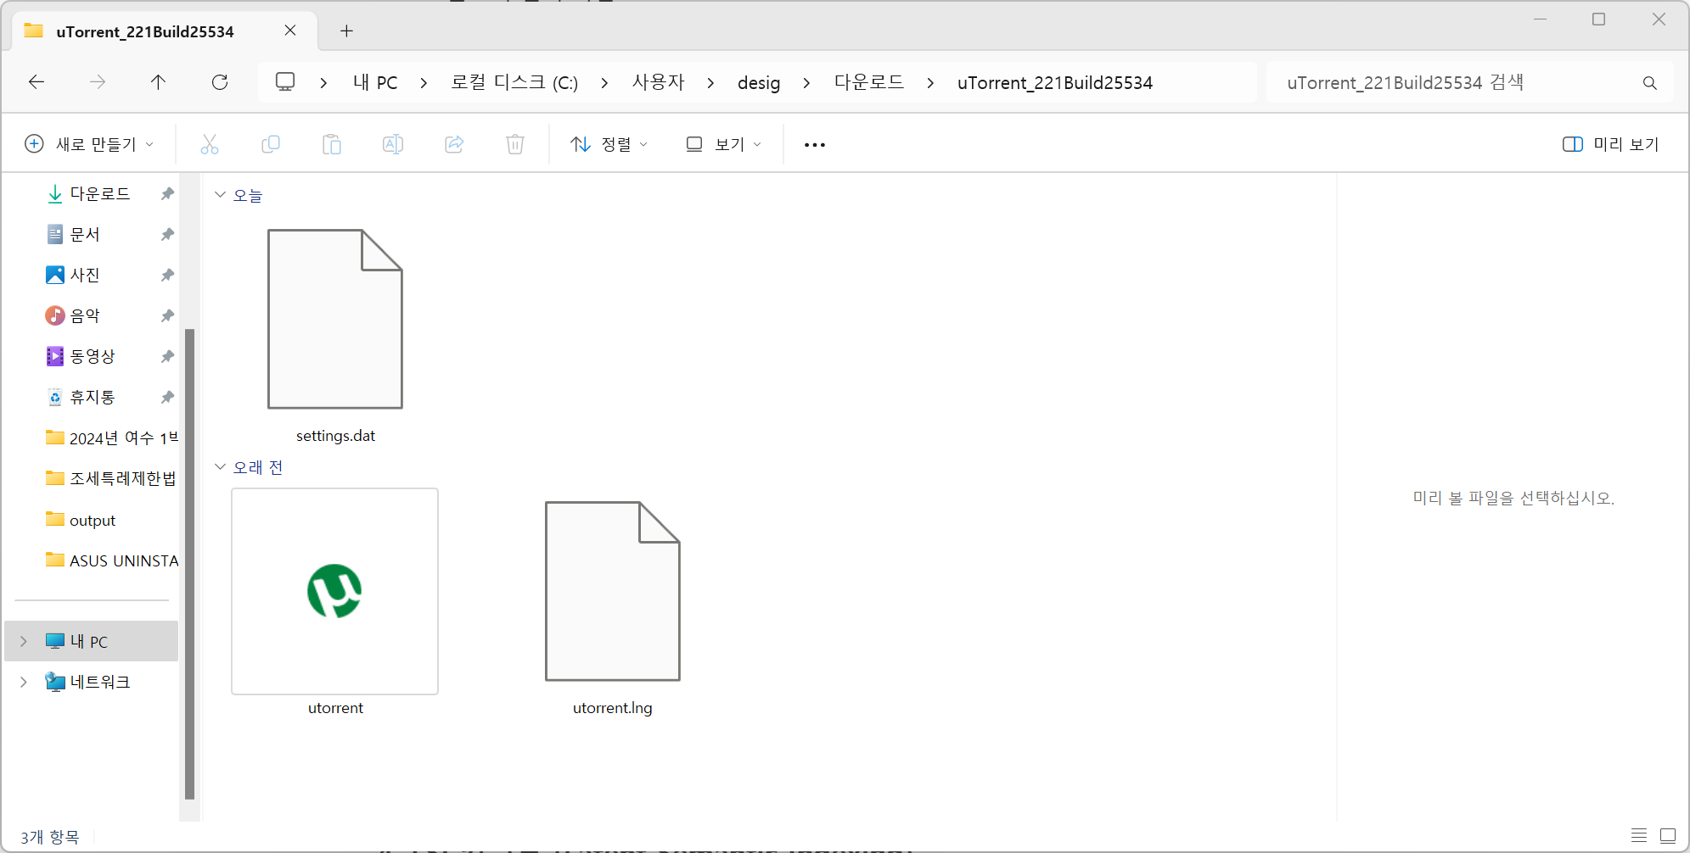The image size is (1690, 853).
Task: Open the See more (three dots) menu
Action: (x=815, y=144)
